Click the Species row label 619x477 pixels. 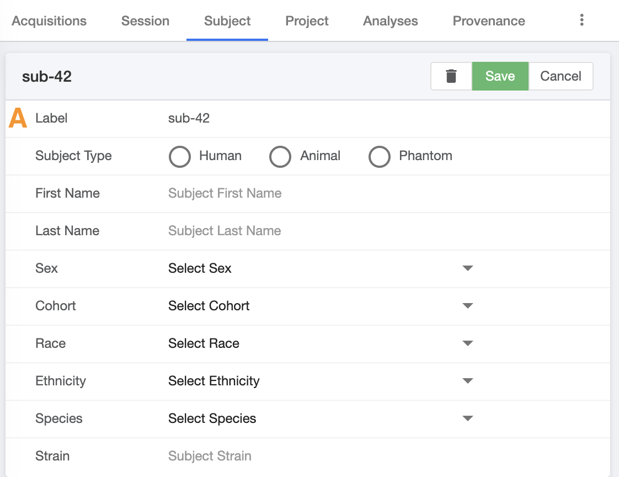[x=59, y=418]
